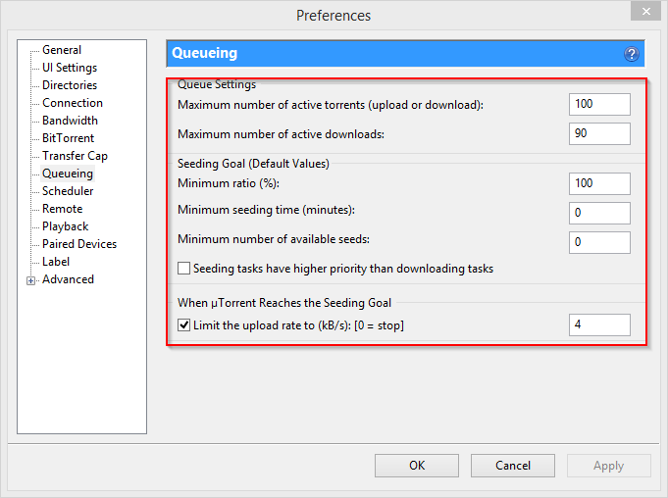Focus the maximum active downloads field
This screenshot has width=668, height=498.
(x=599, y=133)
